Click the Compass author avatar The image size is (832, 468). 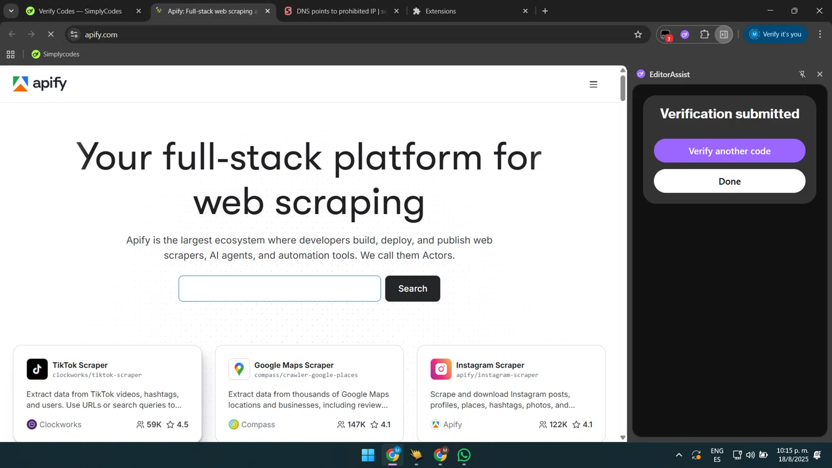pos(234,424)
